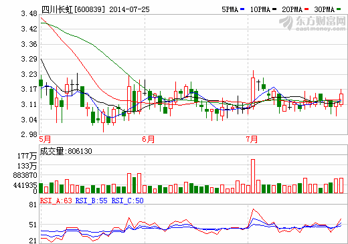Viewport: 348px width, 244px height.
Task: Click the 21 RSI axis label
Action: pos(33,241)
